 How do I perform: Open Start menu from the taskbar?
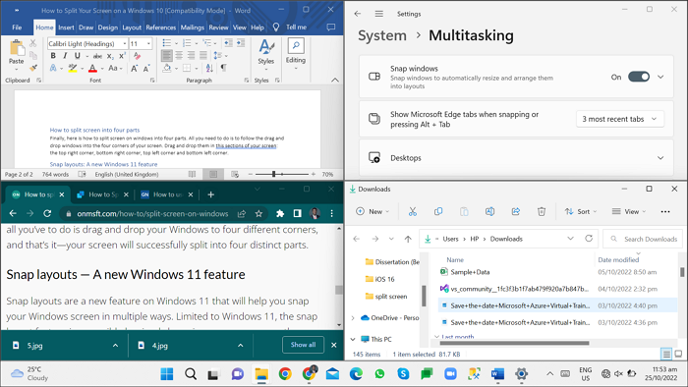tap(167, 374)
